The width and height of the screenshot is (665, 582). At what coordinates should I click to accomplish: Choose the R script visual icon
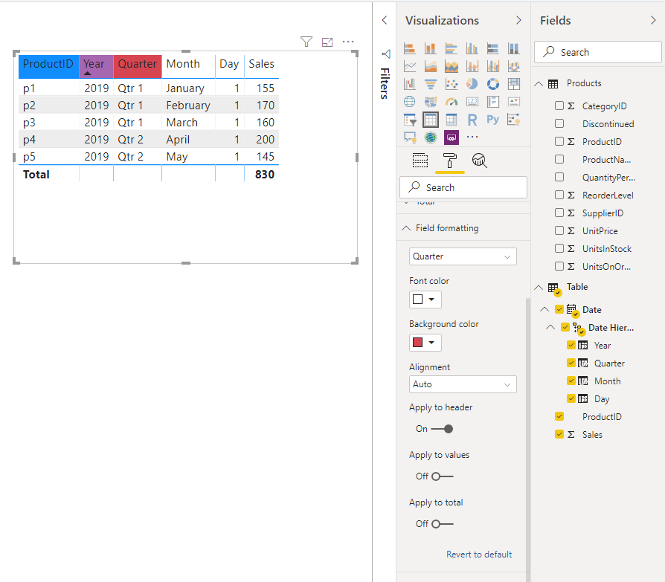(472, 120)
